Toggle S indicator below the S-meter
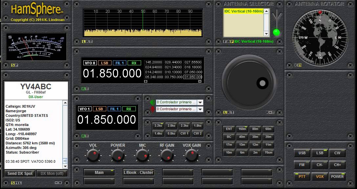Image resolution: width=357 pixels, height=189 pixels. tap(12, 65)
